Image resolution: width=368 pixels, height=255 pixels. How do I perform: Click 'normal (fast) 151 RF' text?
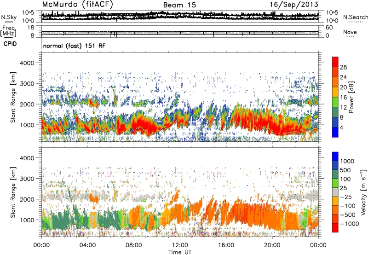[74, 46]
